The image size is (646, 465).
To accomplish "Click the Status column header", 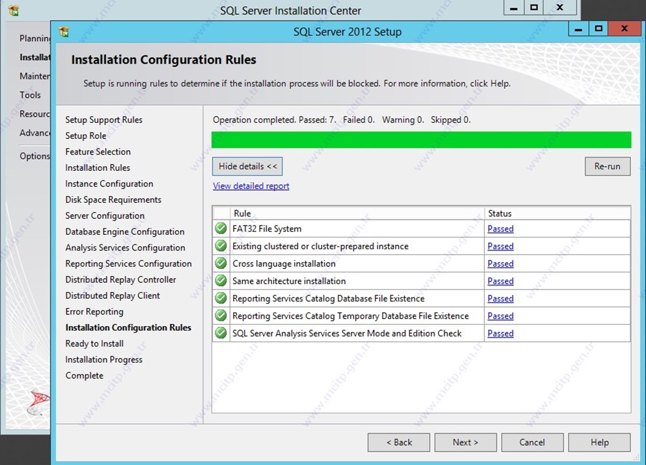I will click(558, 213).
